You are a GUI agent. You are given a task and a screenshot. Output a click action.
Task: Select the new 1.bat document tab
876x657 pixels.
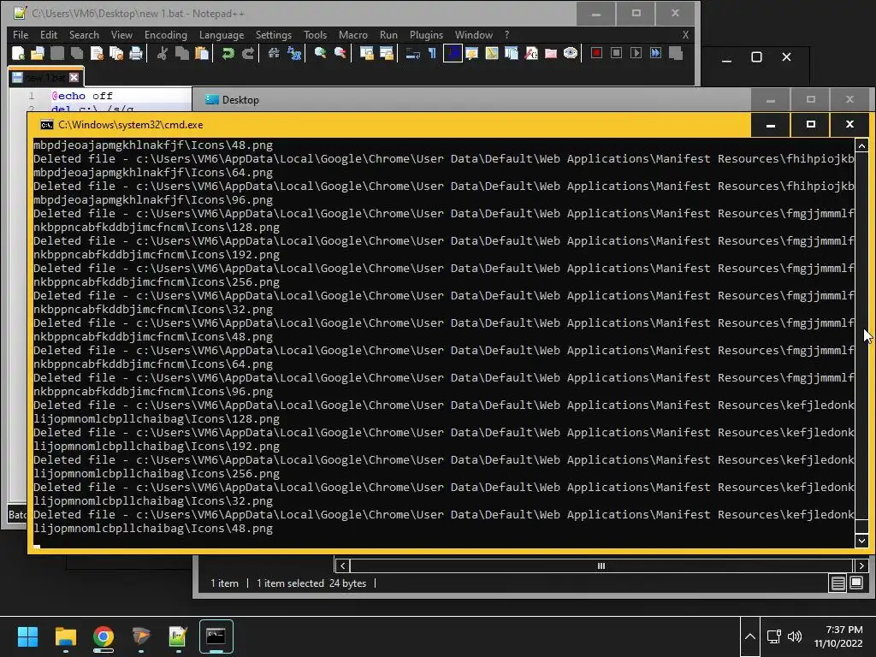point(46,78)
